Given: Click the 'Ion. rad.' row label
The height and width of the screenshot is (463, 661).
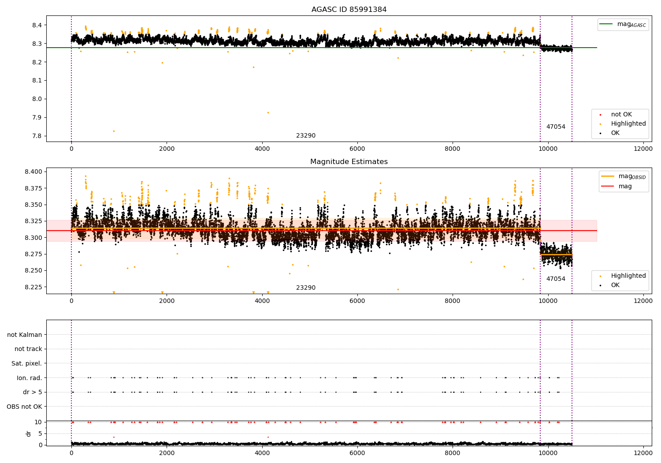Looking at the screenshot, I should (x=30, y=378).
